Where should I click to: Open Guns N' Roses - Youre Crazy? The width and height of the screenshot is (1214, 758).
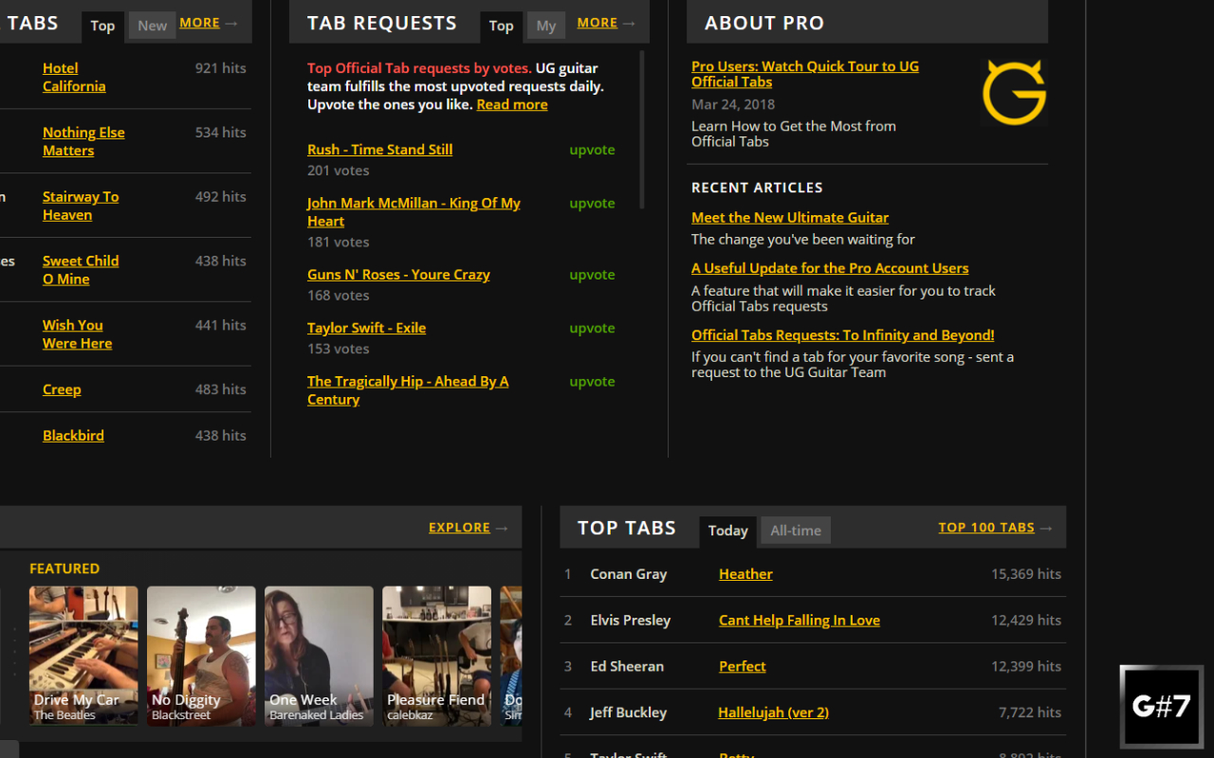point(398,275)
